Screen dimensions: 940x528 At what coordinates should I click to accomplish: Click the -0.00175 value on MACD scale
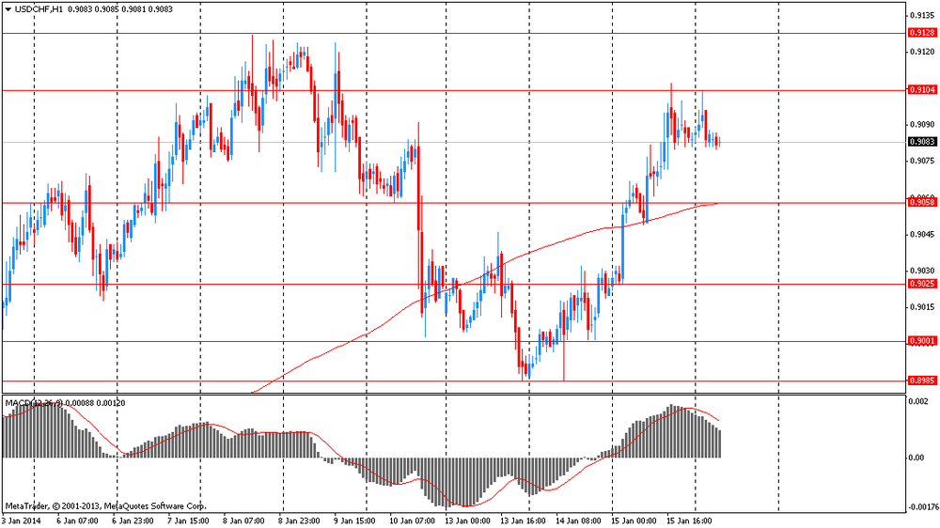pos(920,507)
